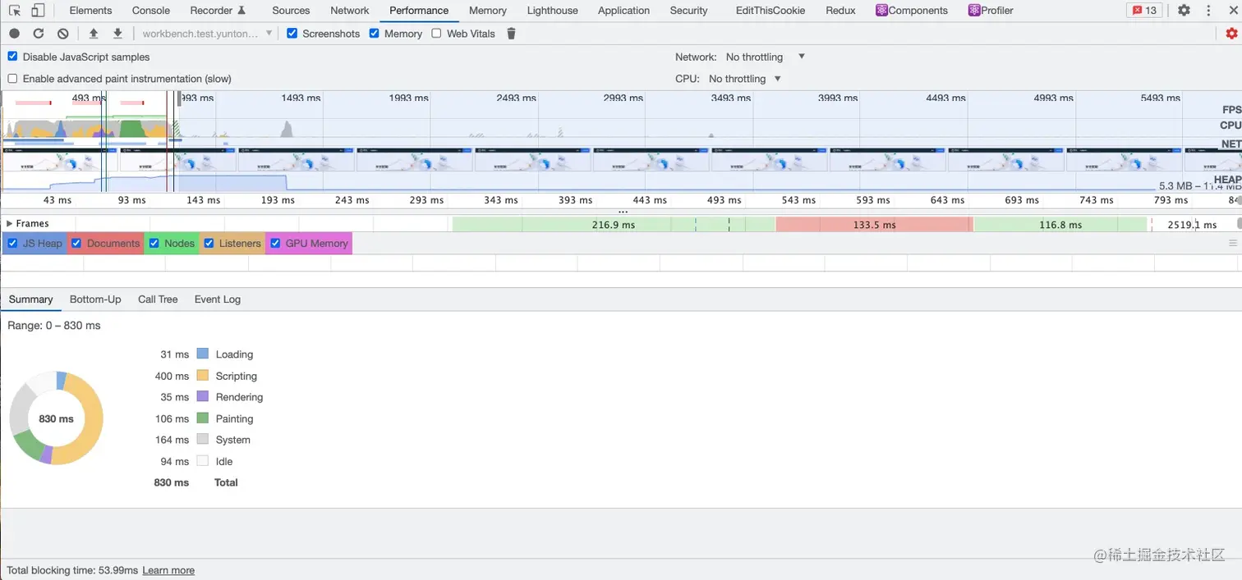Select the Performance tab
Screen dimensions: 1242x580
[419, 11]
